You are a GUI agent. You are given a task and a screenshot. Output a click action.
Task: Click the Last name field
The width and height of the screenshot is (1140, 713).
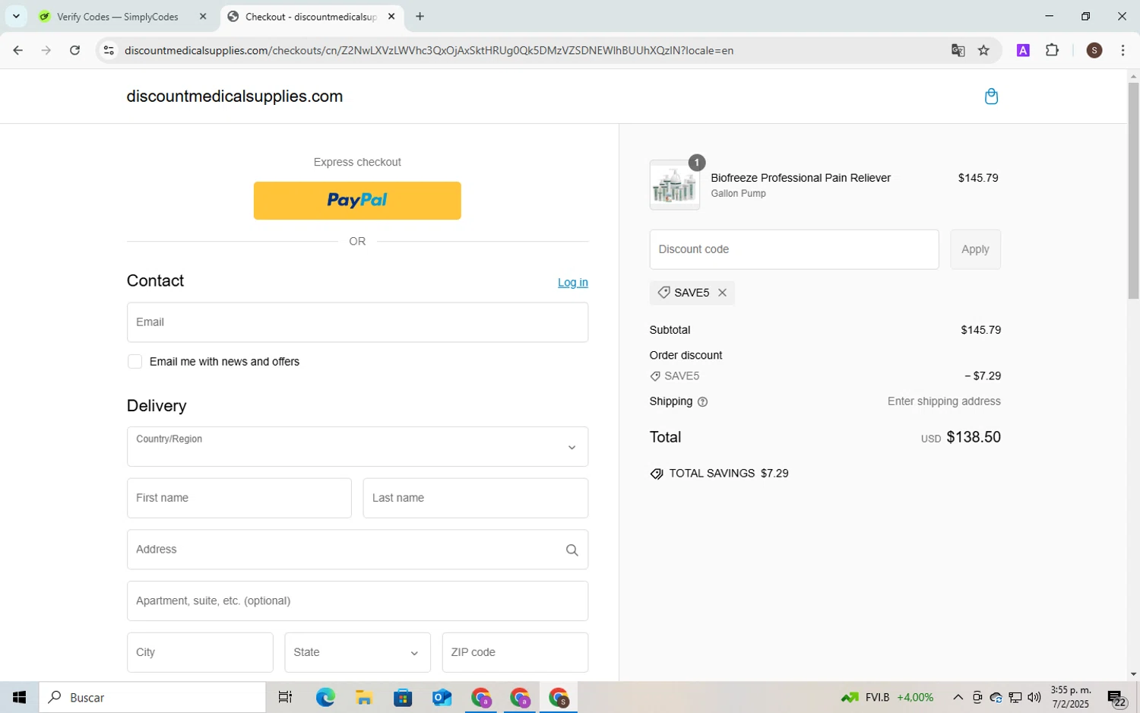point(475,499)
